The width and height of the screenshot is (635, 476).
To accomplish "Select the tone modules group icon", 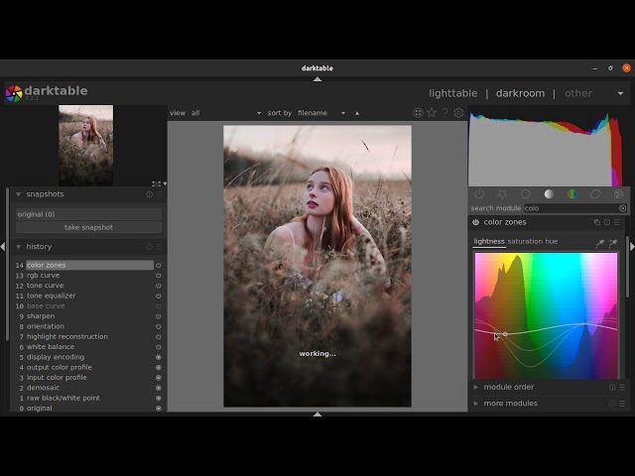I will (x=549, y=194).
